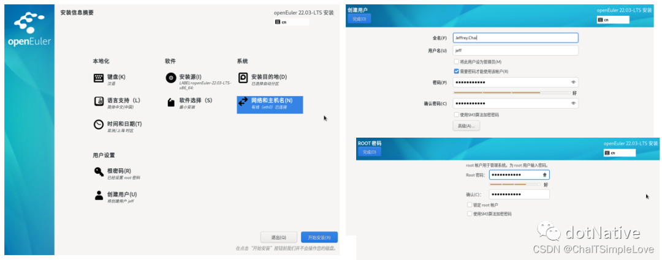This screenshot has height=260, width=662.
Task: Open 创建用户(U) label
Action: (x=122, y=195)
